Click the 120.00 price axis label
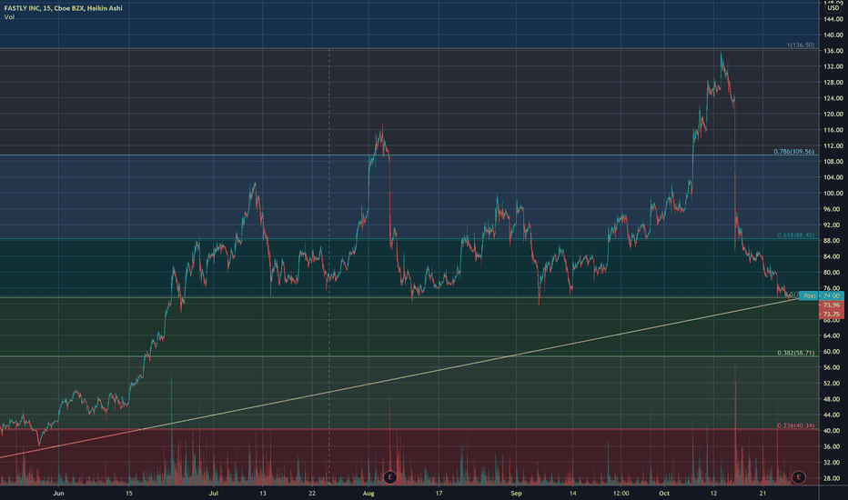The height and width of the screenshot is (500, 848). pos(833,114)
